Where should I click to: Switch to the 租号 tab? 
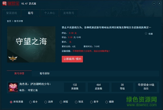[x=30, y=13]
